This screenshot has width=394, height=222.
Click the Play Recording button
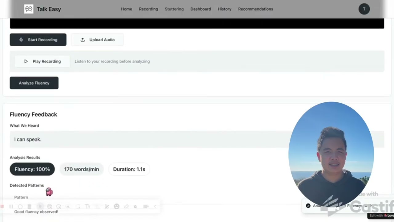[42, 61]
